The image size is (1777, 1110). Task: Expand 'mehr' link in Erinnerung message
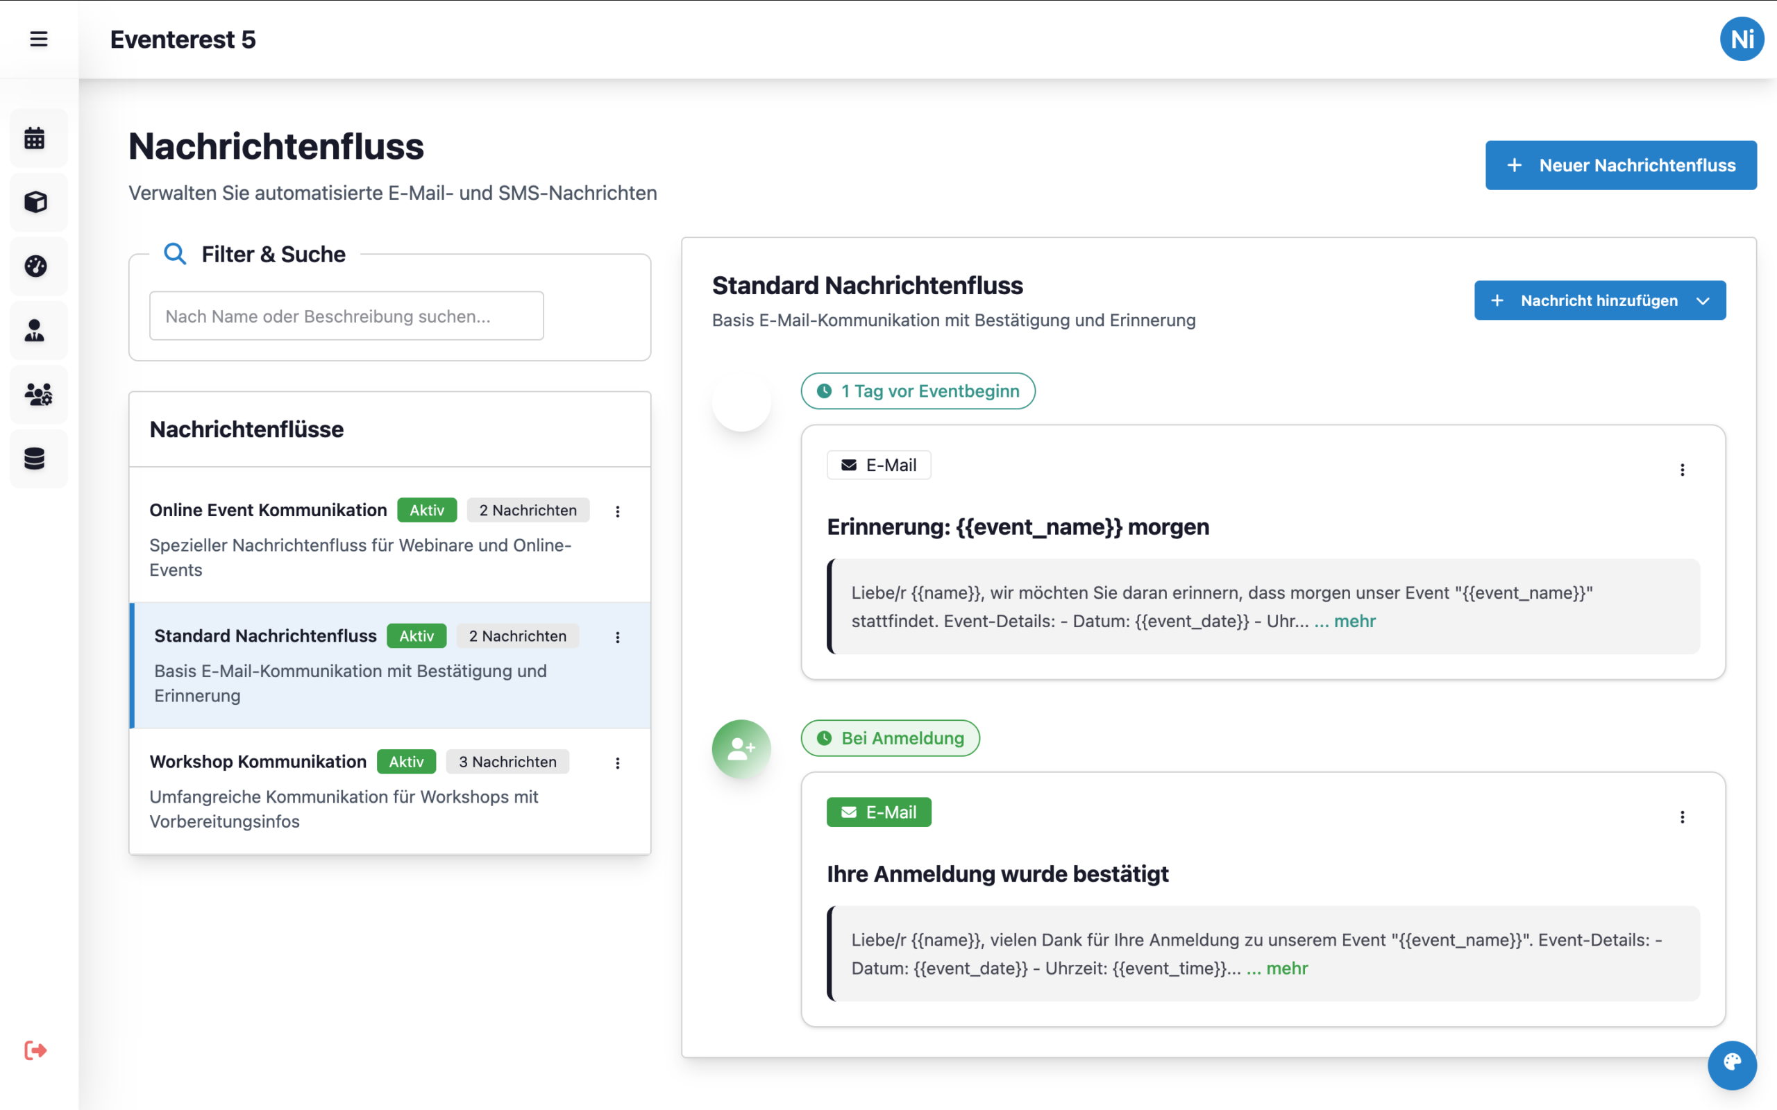1354,621
